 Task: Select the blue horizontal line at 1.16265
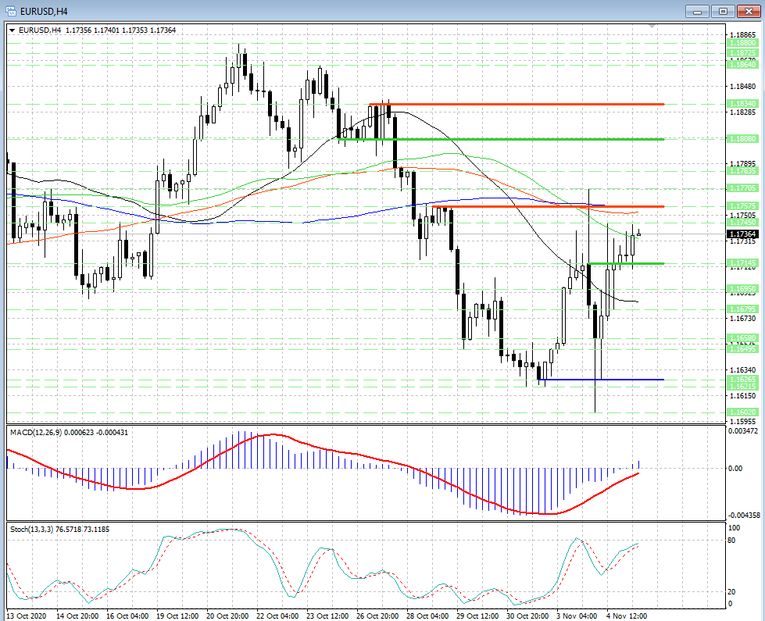tap(601, 380)
